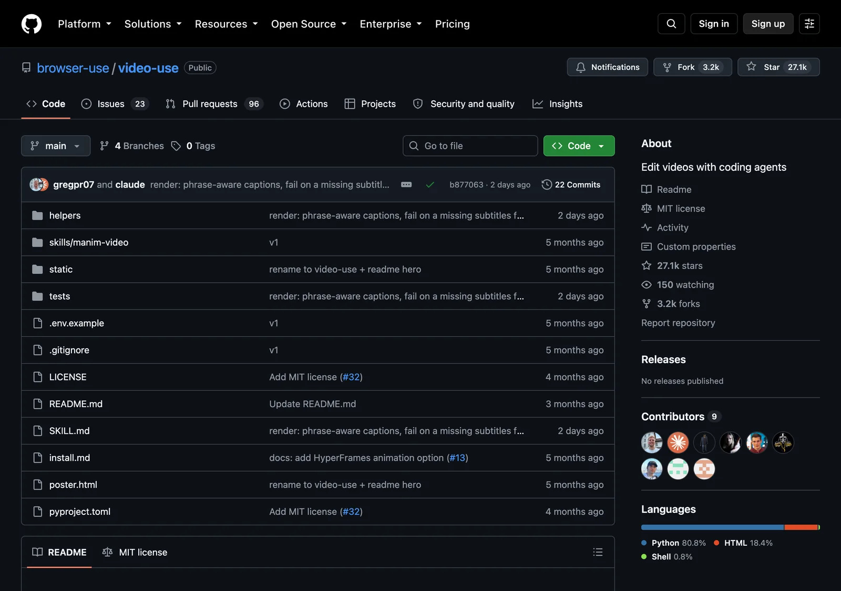
Task: Open the green Code clone dropdown
Action: coord(579,146)
